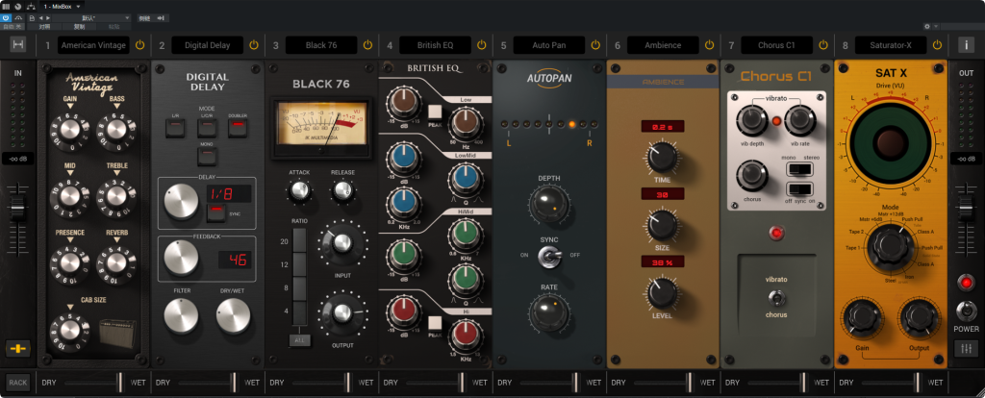The height and width of the screenshot is (398, 985).
Task: Toggle power for slot 8 Saturator-X
Action: (937, 45)
